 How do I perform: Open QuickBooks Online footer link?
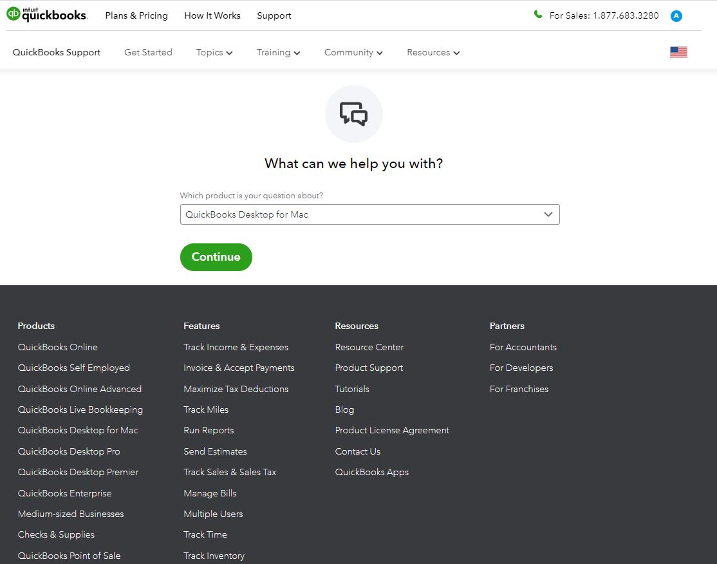coord(58,347)
